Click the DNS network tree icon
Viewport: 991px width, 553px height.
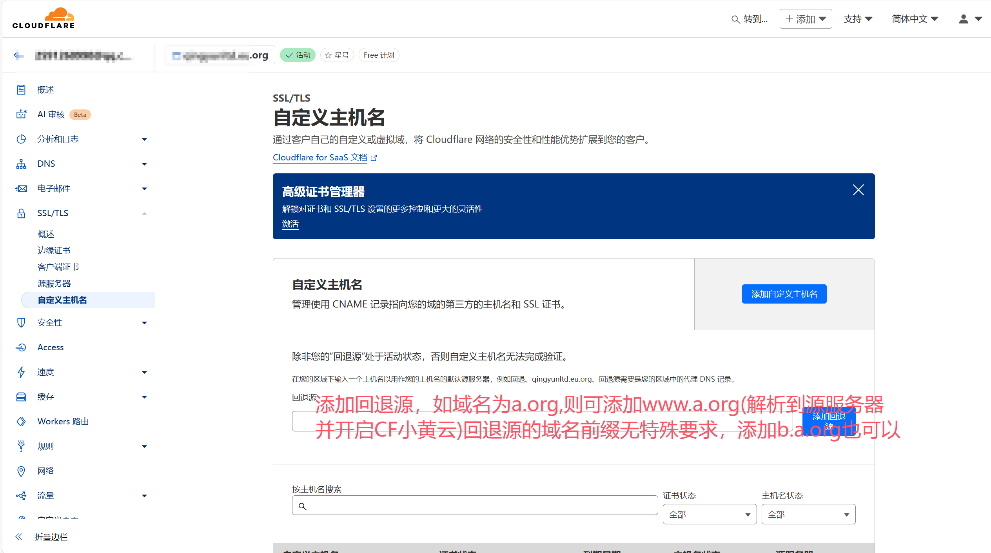pos(21,164)
